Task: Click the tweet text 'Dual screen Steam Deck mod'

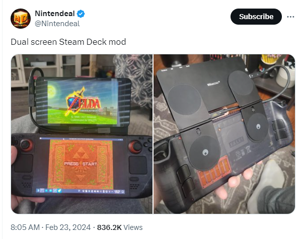Action: 68,42
